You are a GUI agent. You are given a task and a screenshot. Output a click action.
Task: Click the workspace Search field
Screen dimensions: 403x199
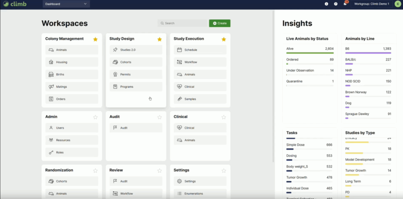[x=183, y=23]
